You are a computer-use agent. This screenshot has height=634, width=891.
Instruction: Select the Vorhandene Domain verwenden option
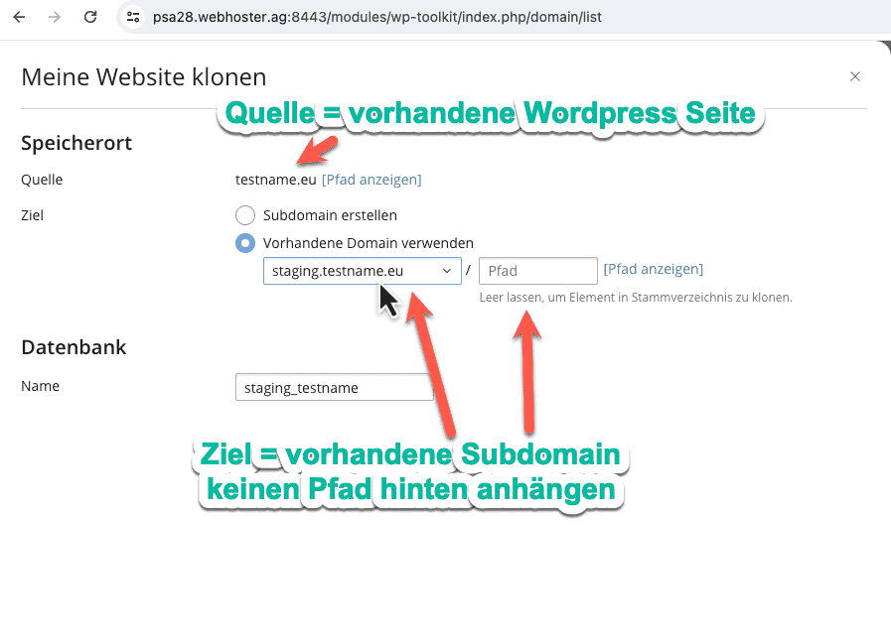[x=245, y=243]
